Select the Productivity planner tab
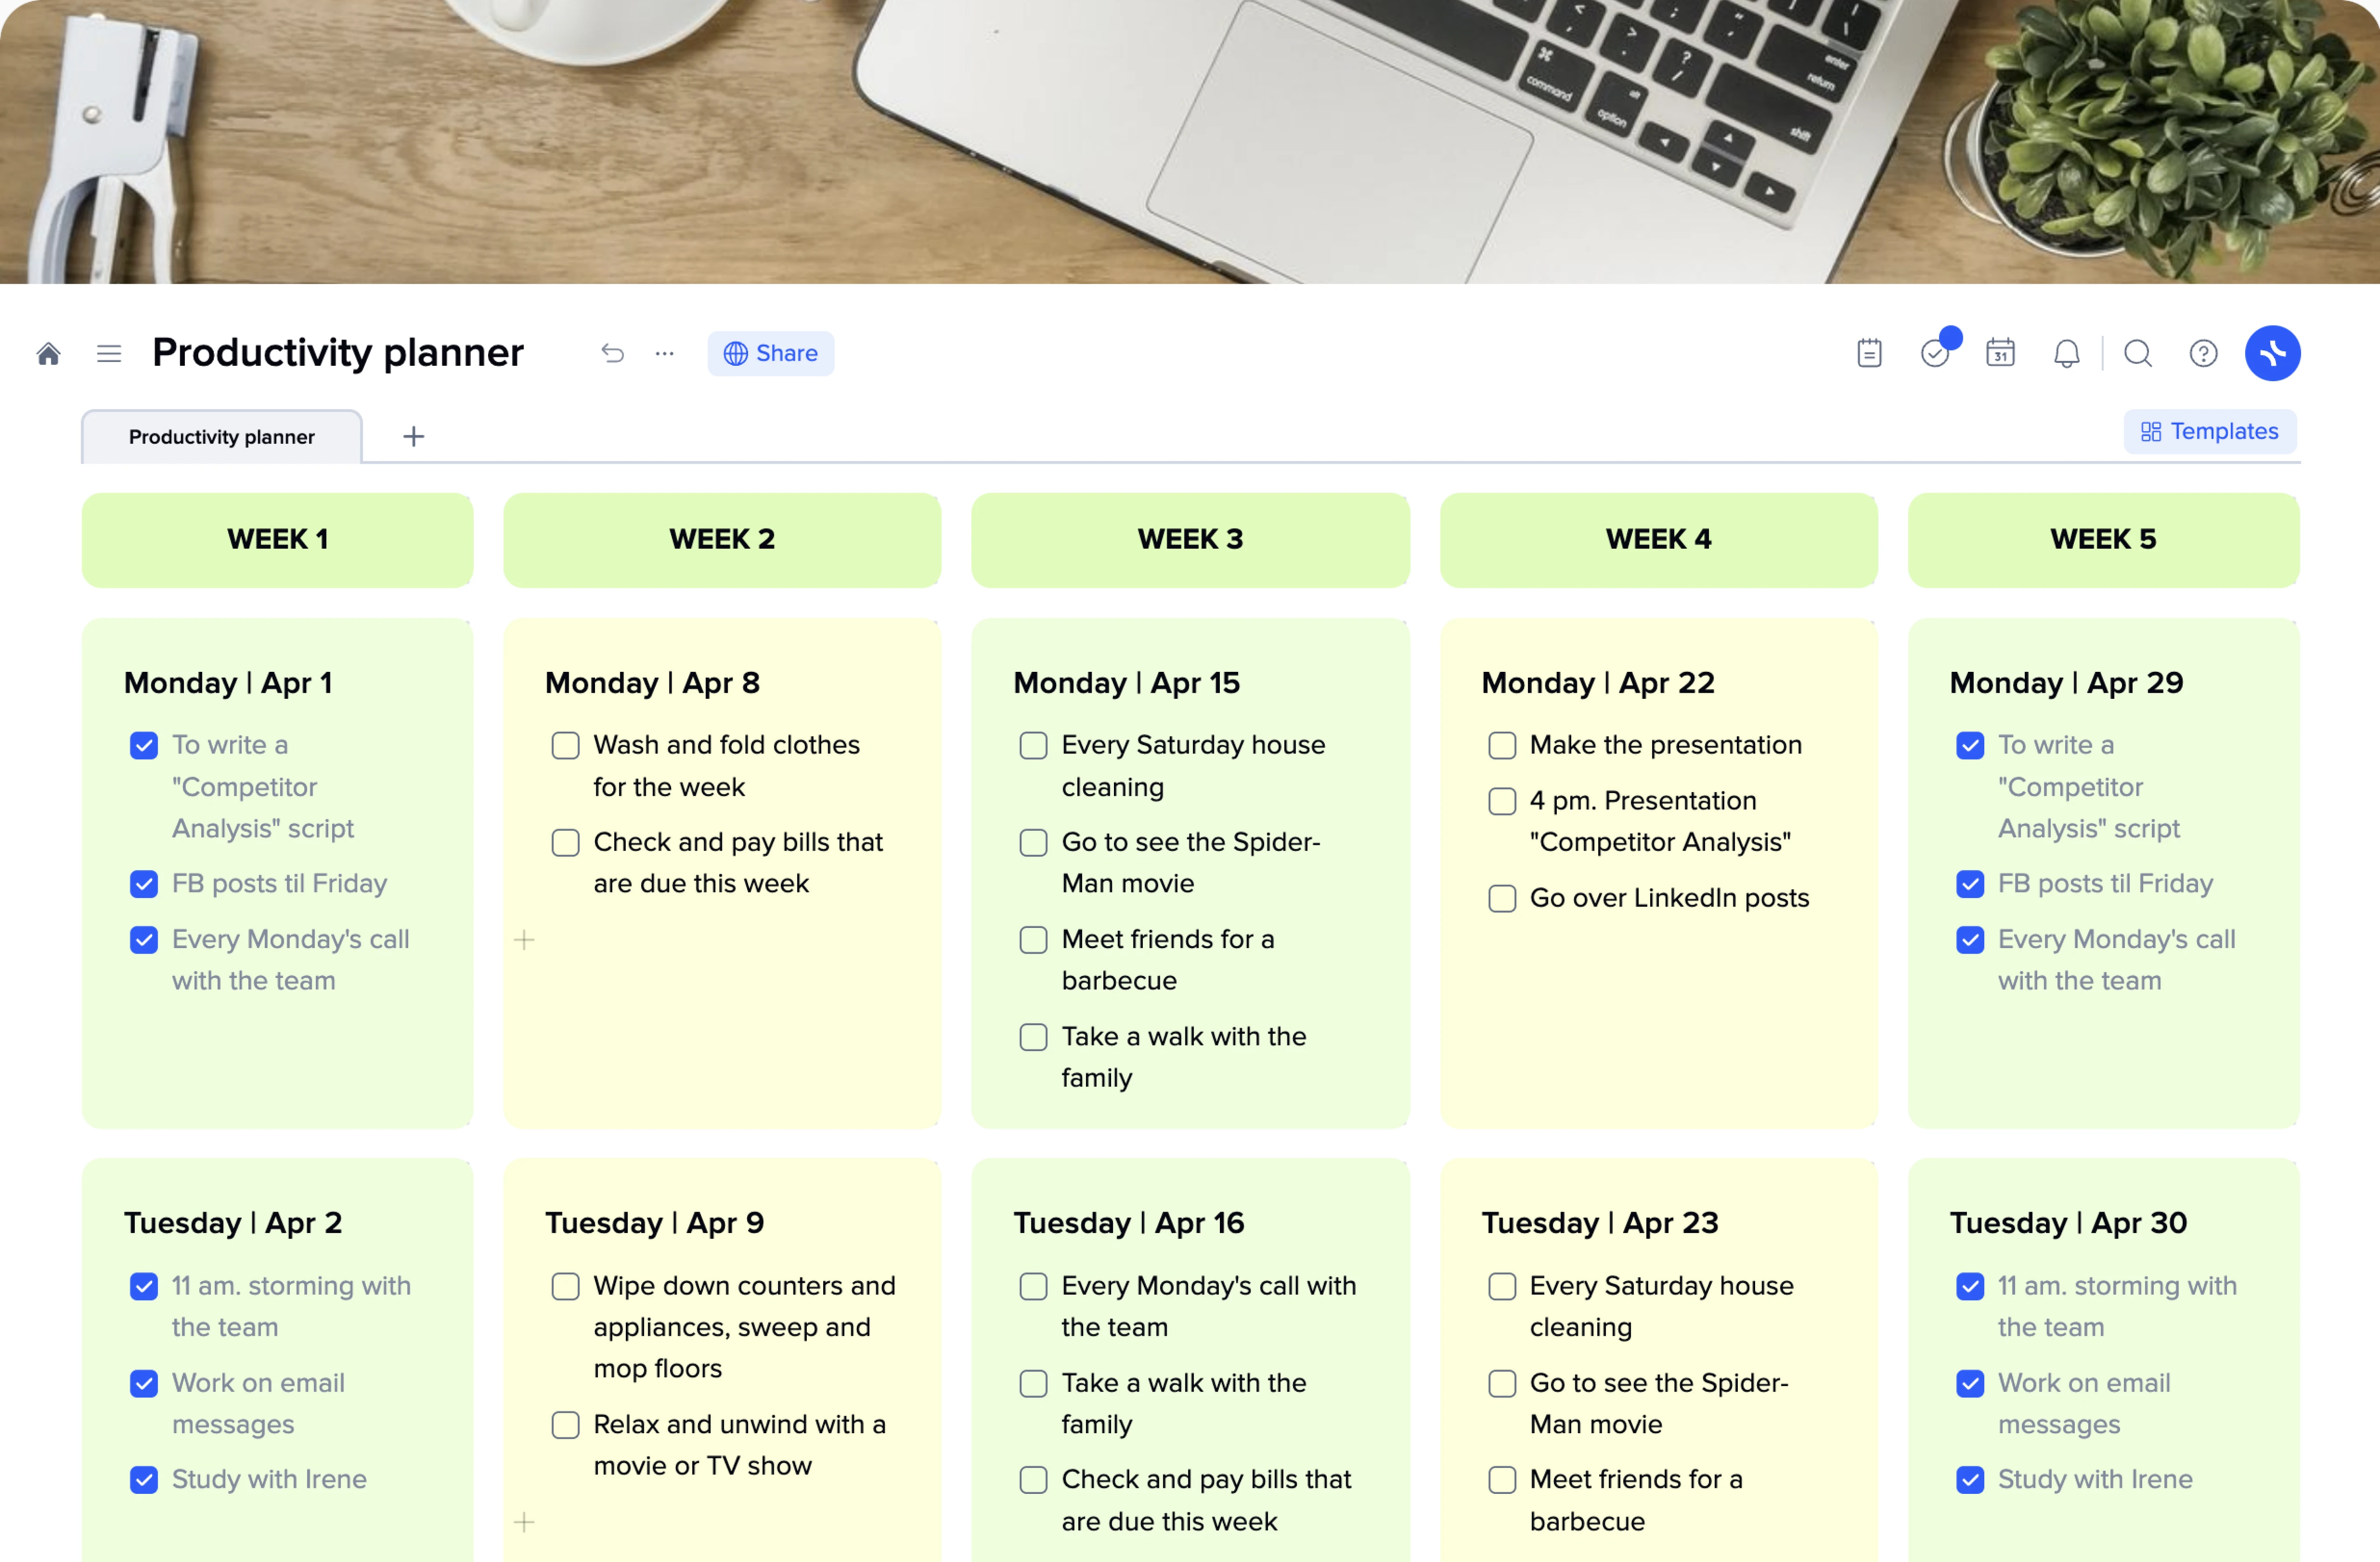The width and height of the screenshot is (2380, 1562). pos(222,436)
